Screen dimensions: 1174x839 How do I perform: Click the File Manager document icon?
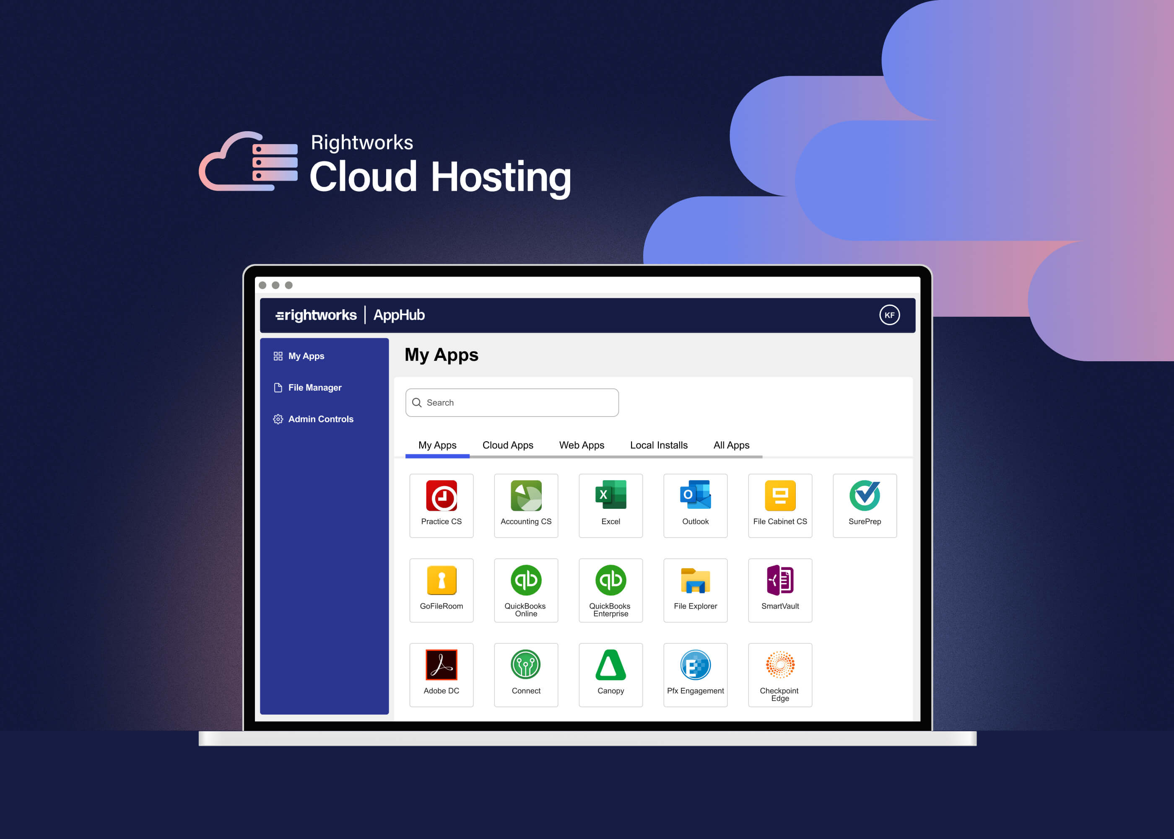(278, 388)
